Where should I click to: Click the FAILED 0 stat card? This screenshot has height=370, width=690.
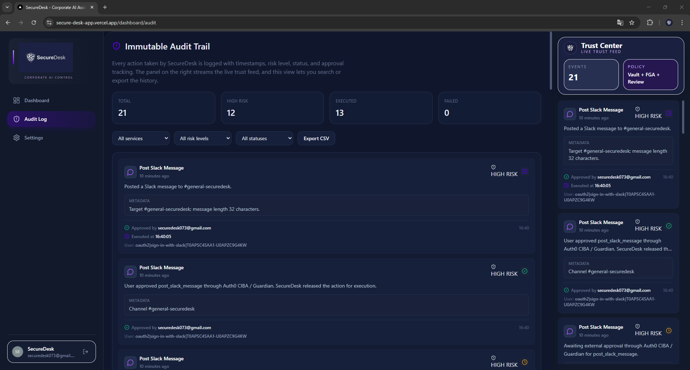coord(489,108)
